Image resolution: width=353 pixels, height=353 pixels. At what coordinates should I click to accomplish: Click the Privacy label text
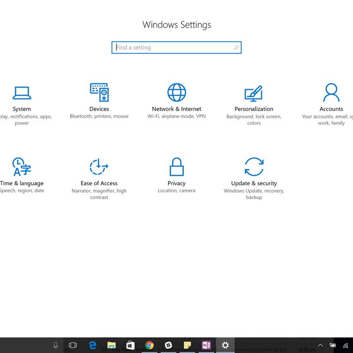tap(176, 183)
